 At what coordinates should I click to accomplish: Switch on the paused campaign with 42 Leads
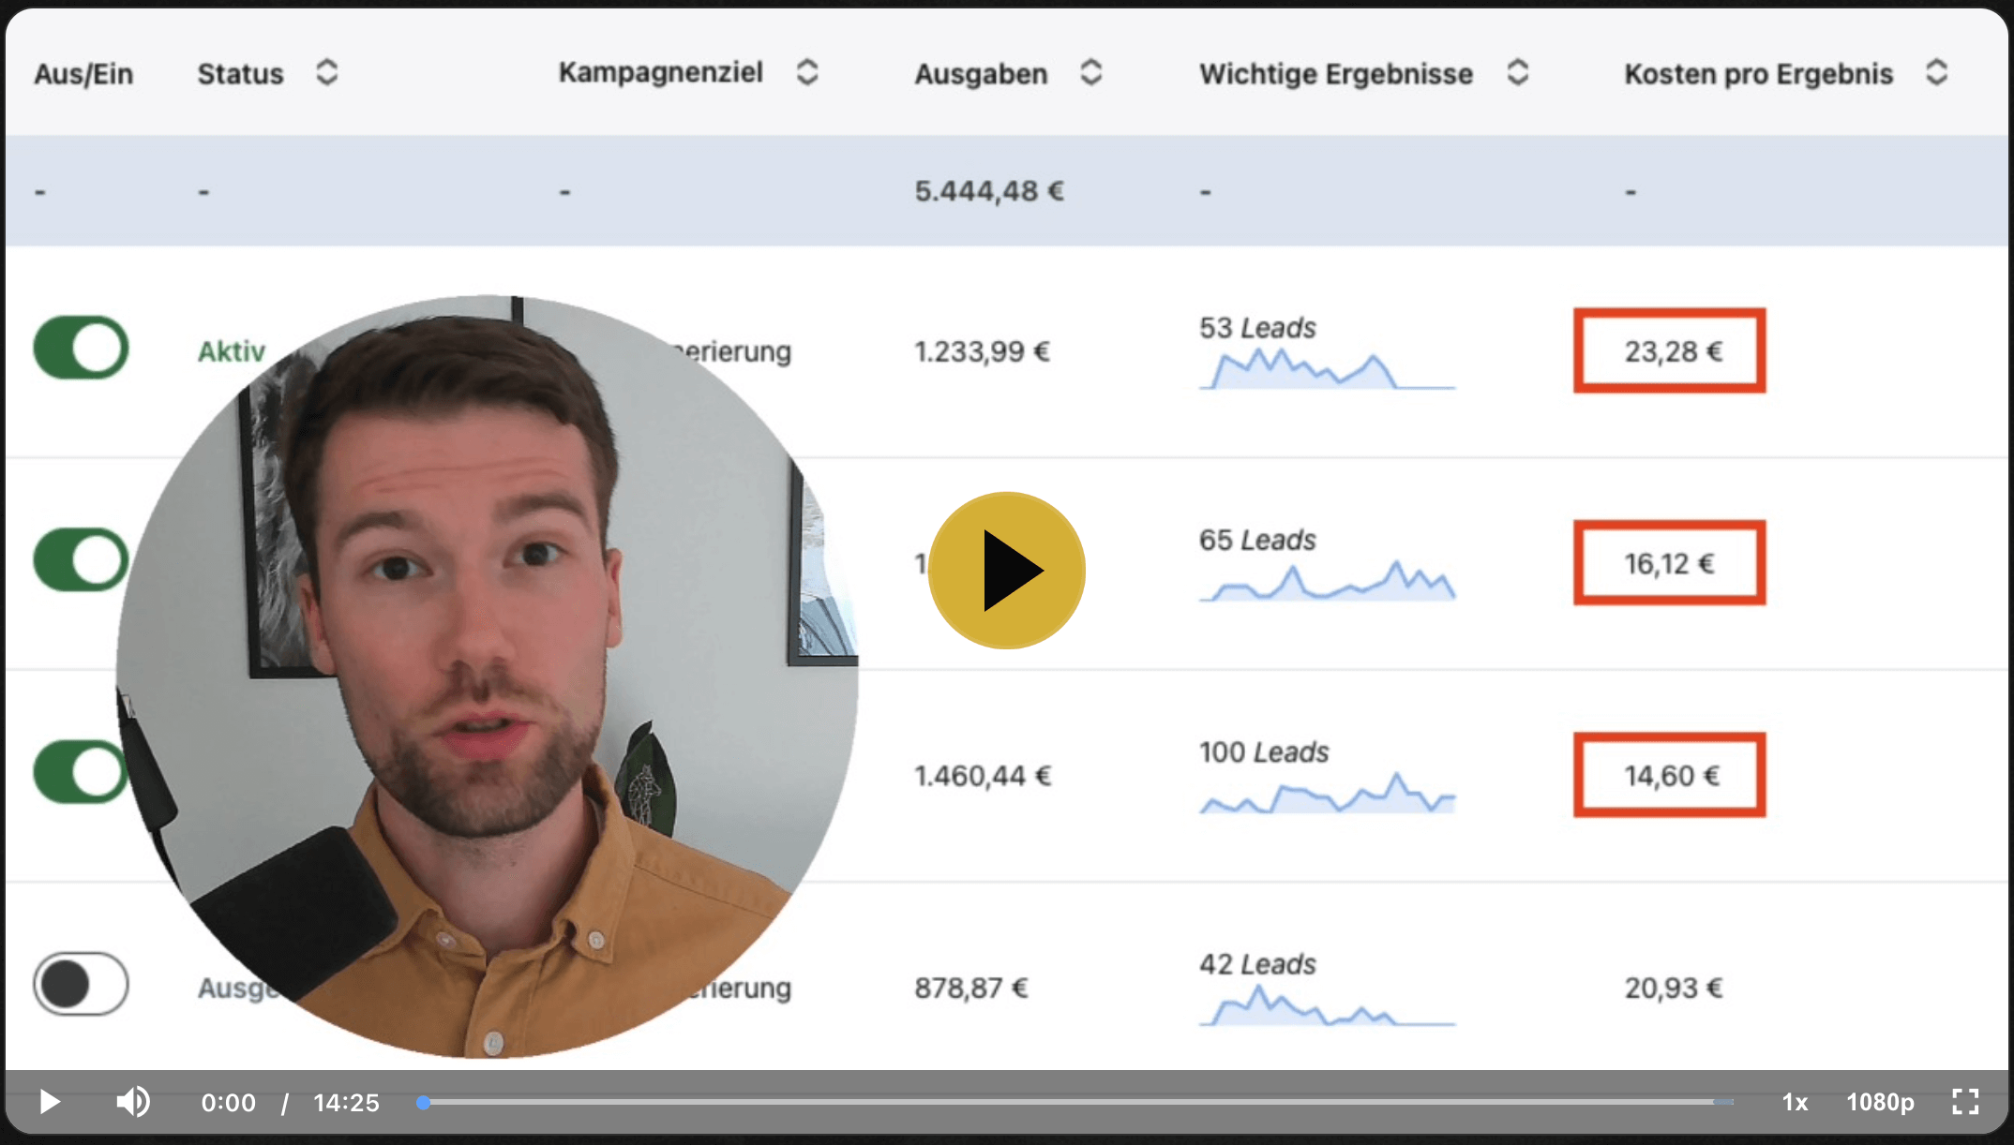coord(82,984)
